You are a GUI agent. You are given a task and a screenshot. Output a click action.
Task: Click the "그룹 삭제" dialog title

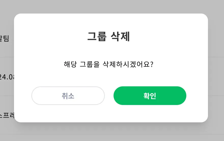tap(109, 37)
